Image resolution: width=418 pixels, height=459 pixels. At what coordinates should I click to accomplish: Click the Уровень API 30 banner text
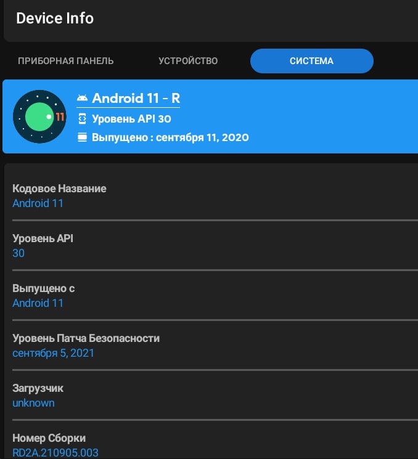[131, 119]
